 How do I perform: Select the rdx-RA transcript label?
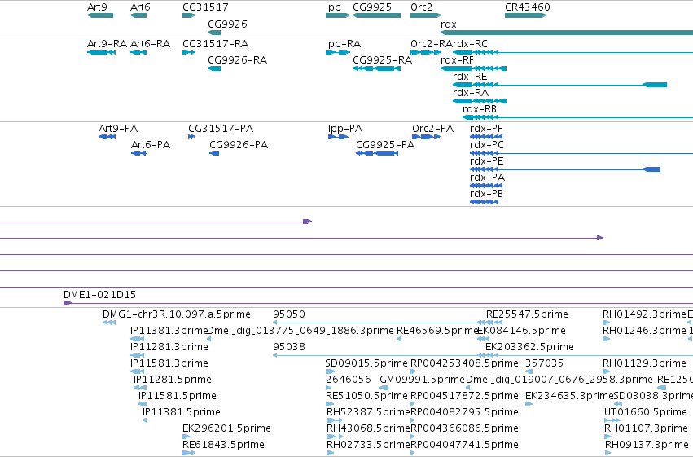point(470,93)
